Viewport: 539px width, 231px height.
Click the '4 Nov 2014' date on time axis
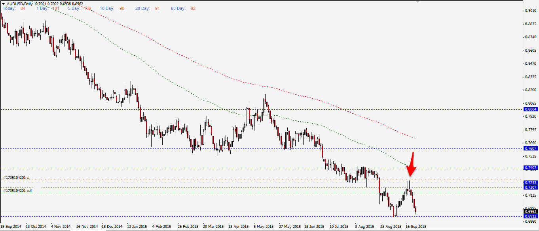61,227
